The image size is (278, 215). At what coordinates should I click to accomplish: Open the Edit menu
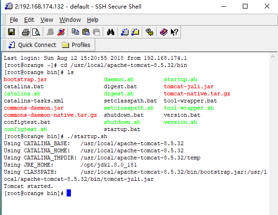tap(29, 20)
